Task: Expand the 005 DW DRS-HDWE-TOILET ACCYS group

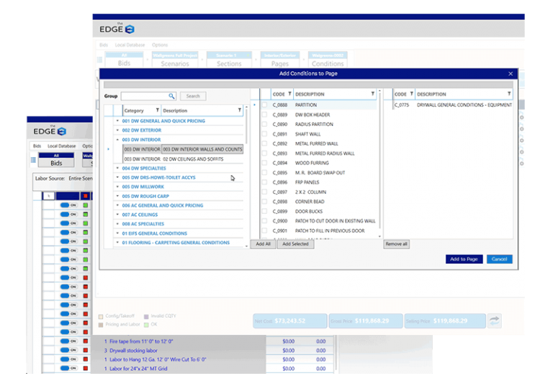Action: (117, 177)
